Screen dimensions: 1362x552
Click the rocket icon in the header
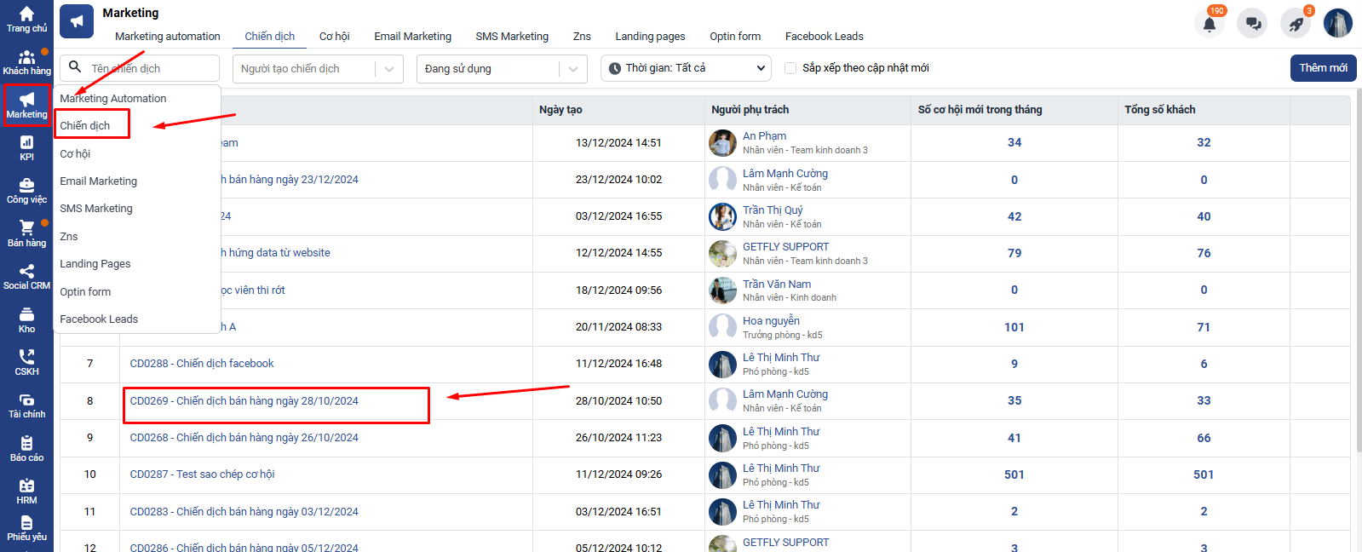[1296, 23]
